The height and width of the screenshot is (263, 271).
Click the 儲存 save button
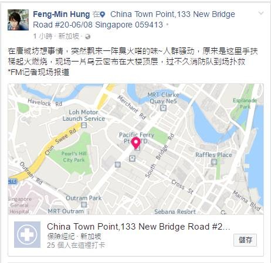tap(245, 240)
